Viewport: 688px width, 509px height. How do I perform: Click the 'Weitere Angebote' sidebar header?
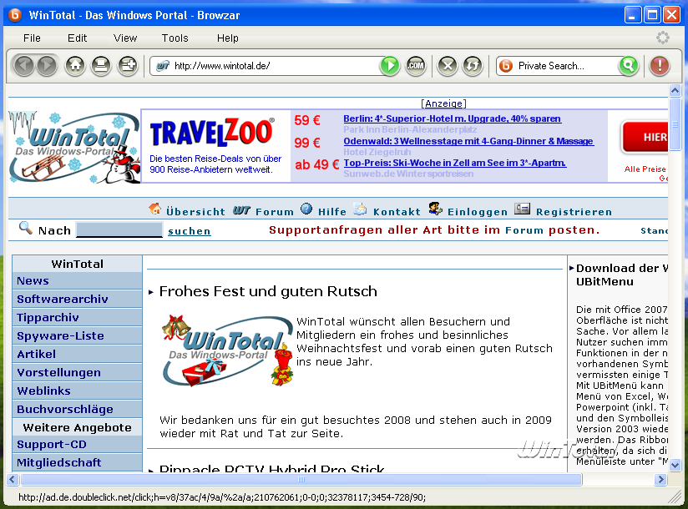click(77, 427)
